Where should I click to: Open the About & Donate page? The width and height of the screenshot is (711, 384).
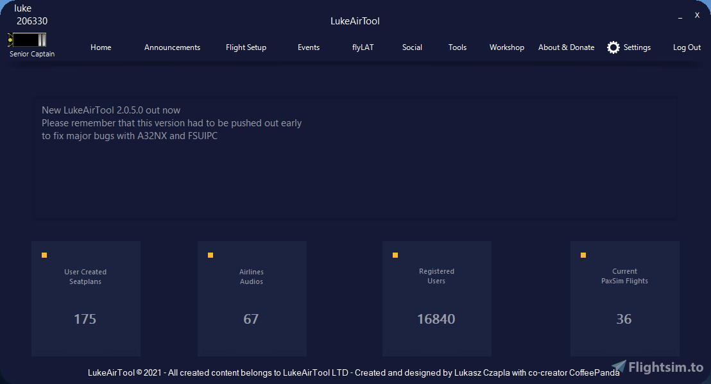click(566, 47)
